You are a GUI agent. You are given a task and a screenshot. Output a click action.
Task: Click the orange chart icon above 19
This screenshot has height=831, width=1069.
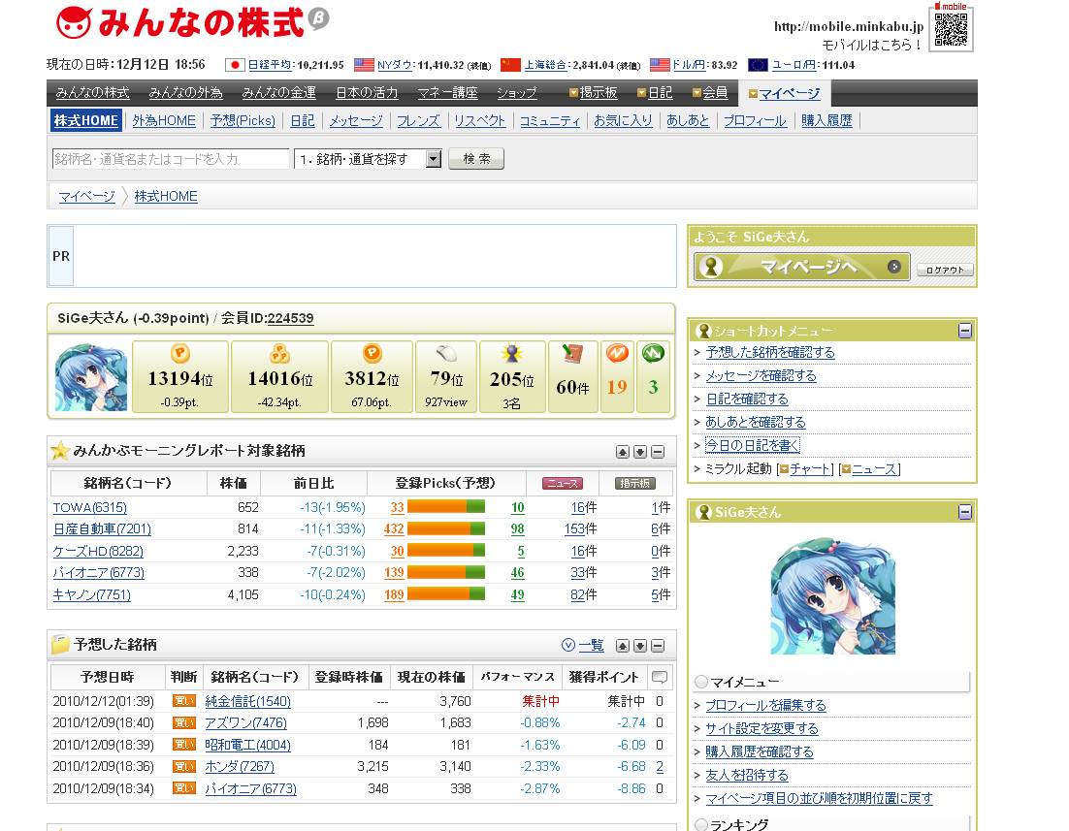(617, 355)
